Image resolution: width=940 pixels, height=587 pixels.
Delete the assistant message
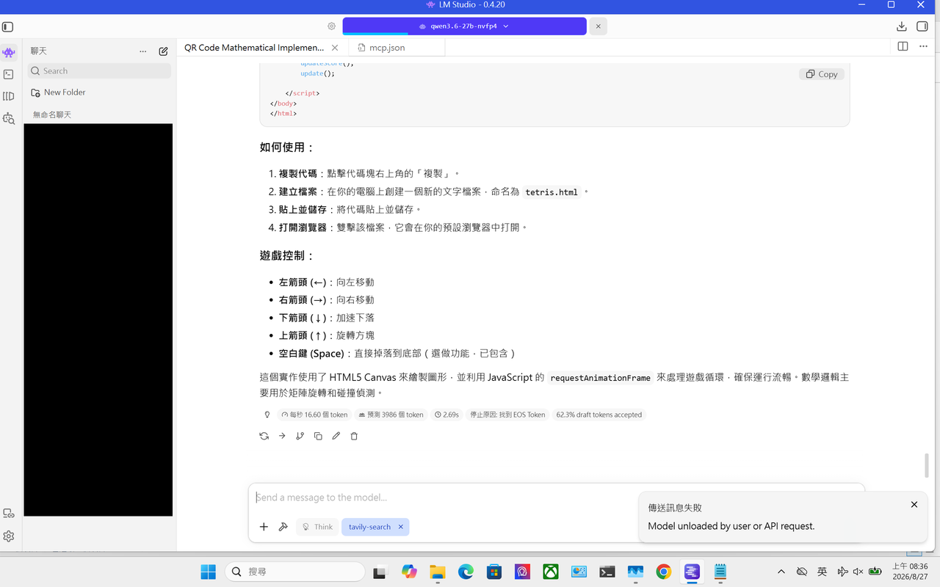[354, 436]
